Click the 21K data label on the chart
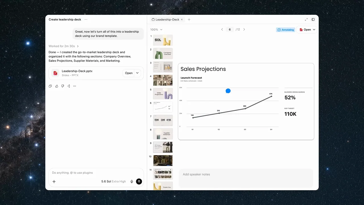 pos(218,110)
